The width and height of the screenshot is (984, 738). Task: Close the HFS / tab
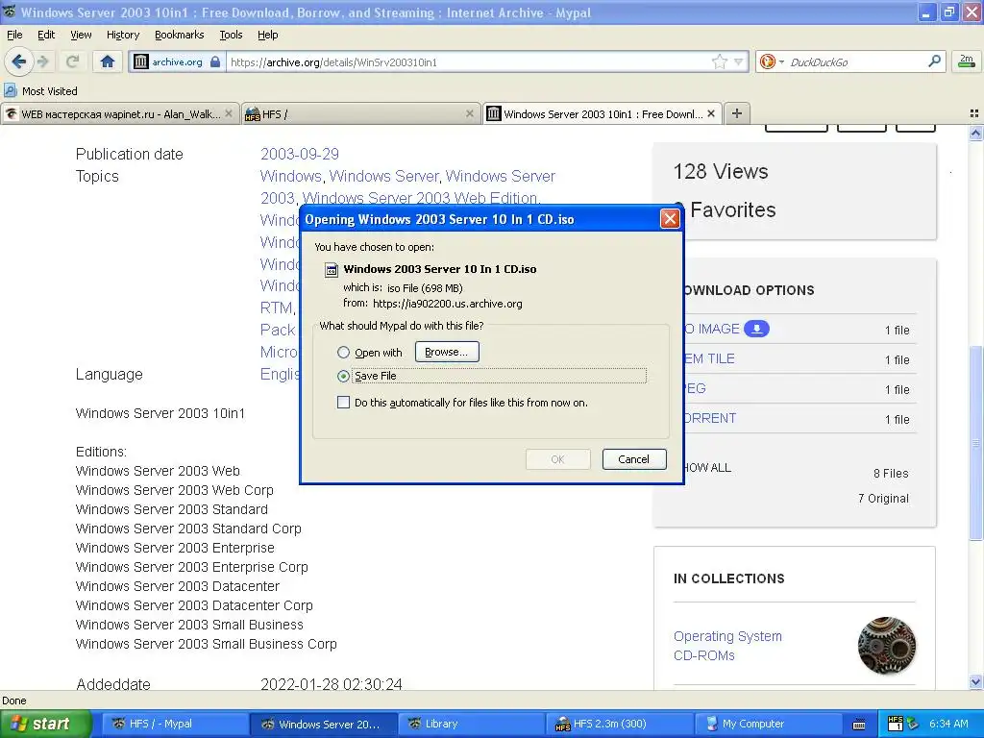469,113
